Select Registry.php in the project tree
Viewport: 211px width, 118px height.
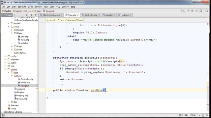[x=21, y=95]
